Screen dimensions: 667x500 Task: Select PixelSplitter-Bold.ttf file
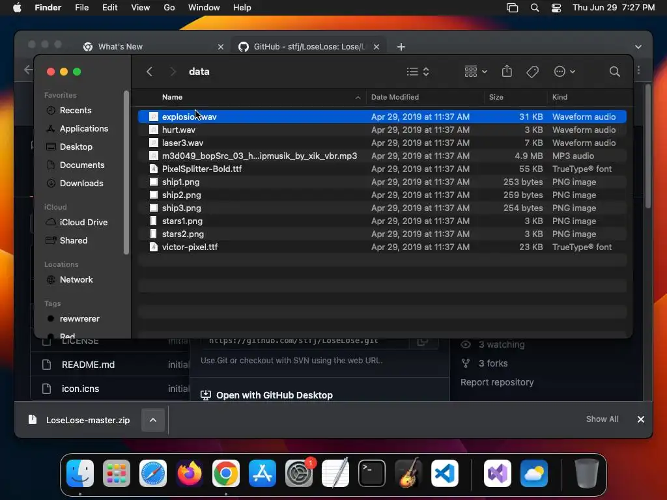(x=382, y=169)
